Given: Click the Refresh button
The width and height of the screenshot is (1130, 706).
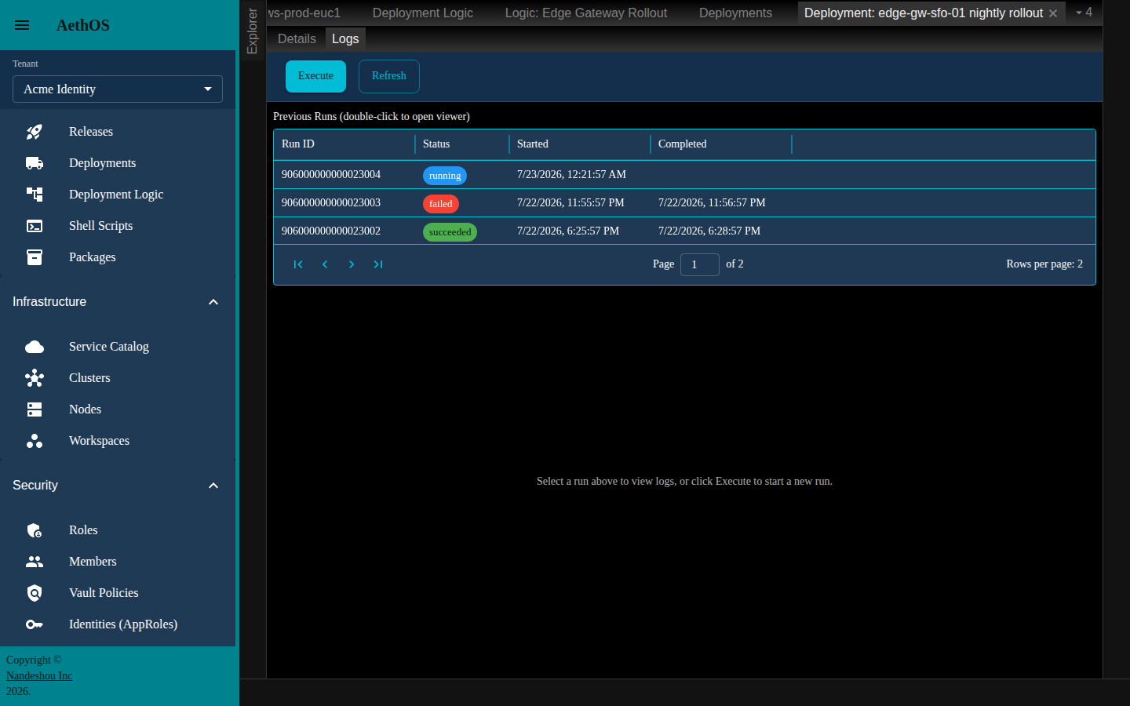Looking at the screenshot, I should coord(389,76).
